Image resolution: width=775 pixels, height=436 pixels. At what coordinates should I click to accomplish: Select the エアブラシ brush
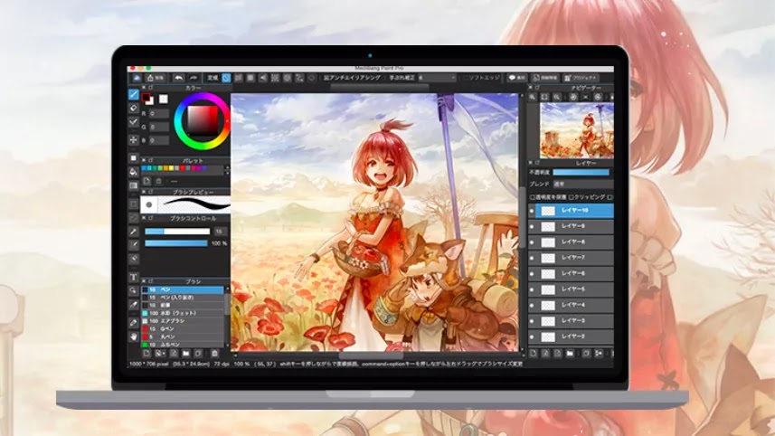[x=183, y=321]
